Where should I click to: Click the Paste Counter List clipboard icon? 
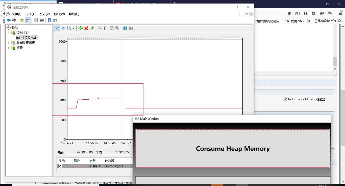pos(106,28)
